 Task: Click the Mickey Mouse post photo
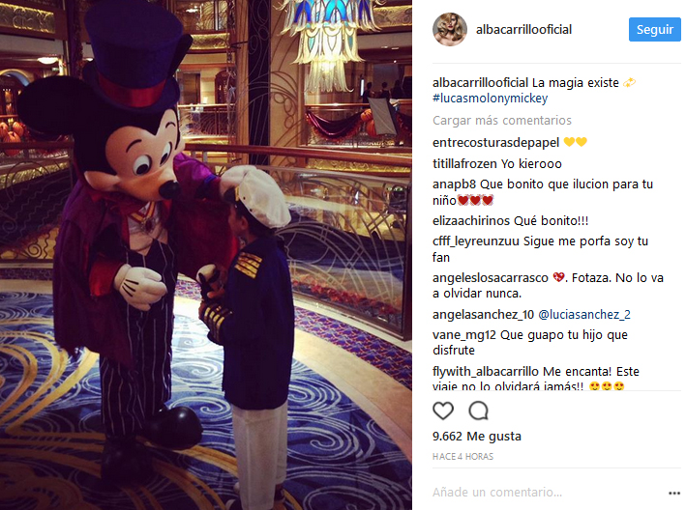tap(206, 255)
